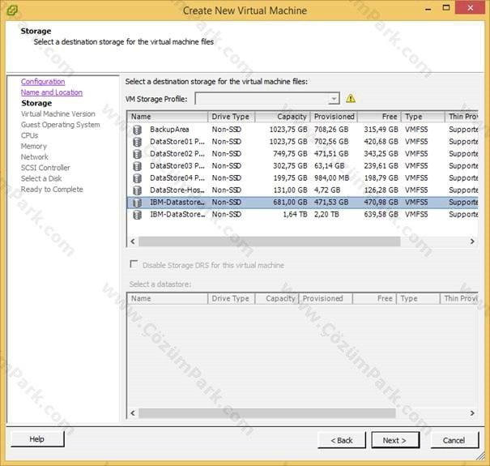
Task: Open the VM Storage Profile dropdown
Action: [334, 99]
